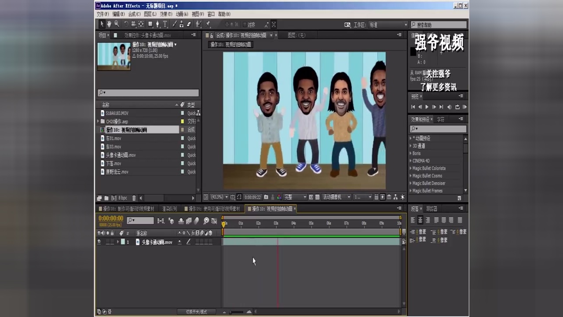Open the 动画 menu
The width and height of the screenshot is (563, 317).
[x=182, y=14]
